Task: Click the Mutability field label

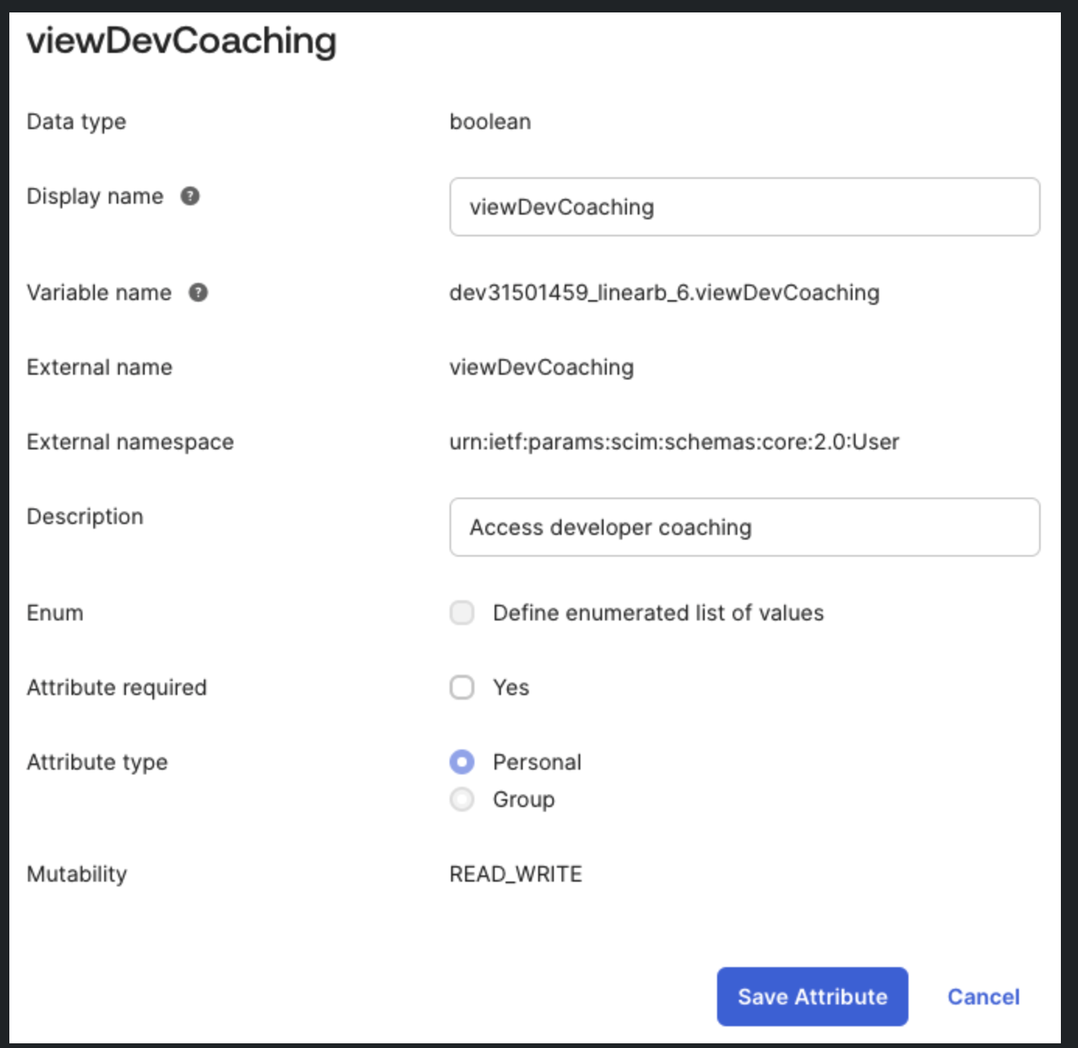Action: [x=76, y=874]
